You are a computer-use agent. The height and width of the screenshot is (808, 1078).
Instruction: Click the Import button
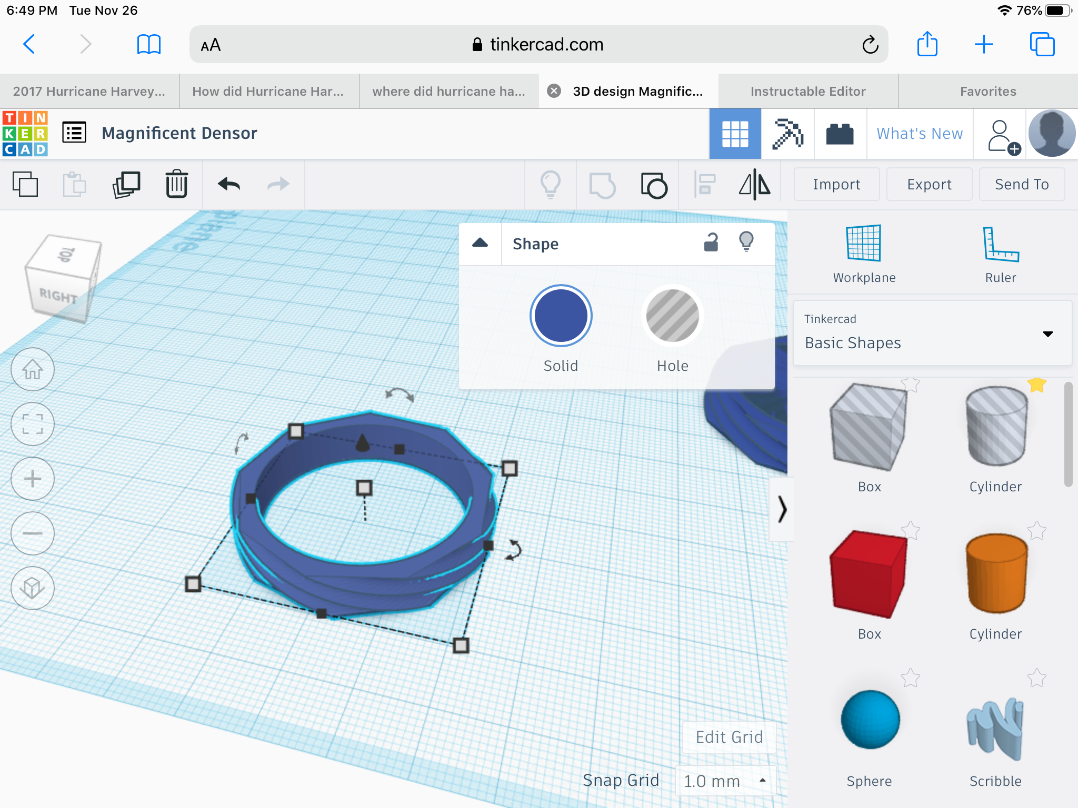[836, 184]
